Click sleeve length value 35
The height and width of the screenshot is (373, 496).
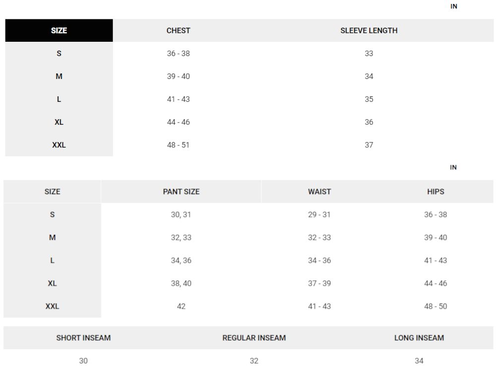(x=369, y=99)
